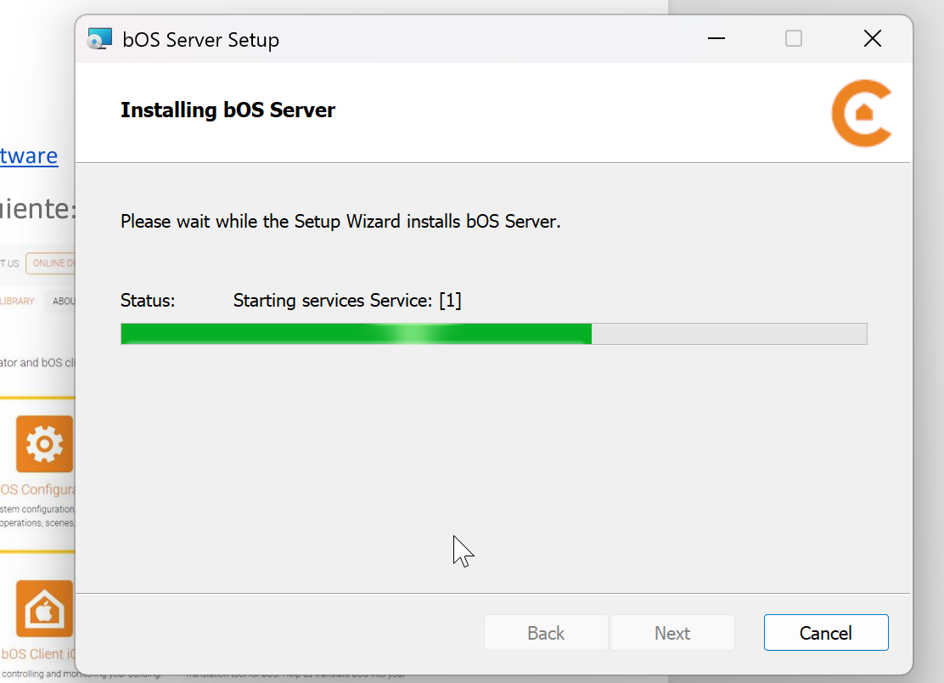Click the 'bOS Server Setup' window title

tap(200, 40)
